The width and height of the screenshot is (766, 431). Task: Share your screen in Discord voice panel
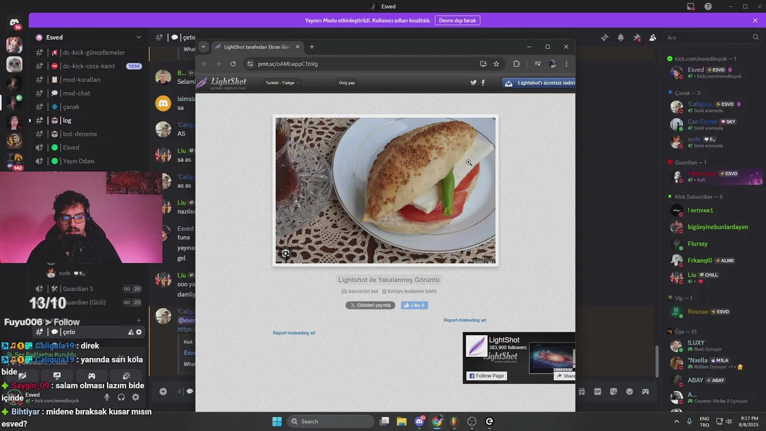[x=57, y=376]
